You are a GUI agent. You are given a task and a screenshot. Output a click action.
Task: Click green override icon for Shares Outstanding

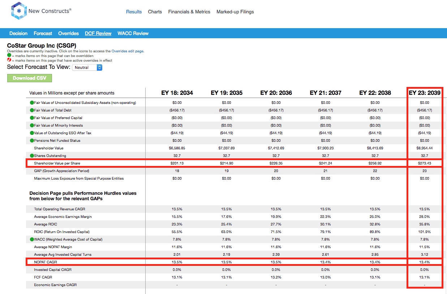(32, 156)
